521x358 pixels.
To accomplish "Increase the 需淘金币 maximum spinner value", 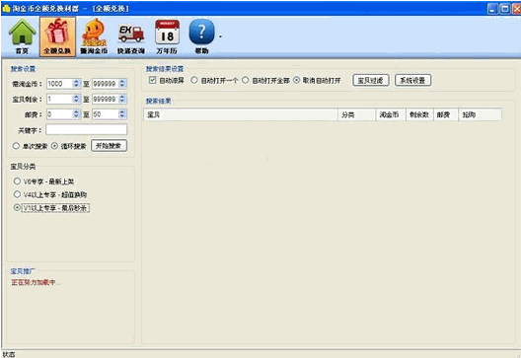I will pos(122,81).
